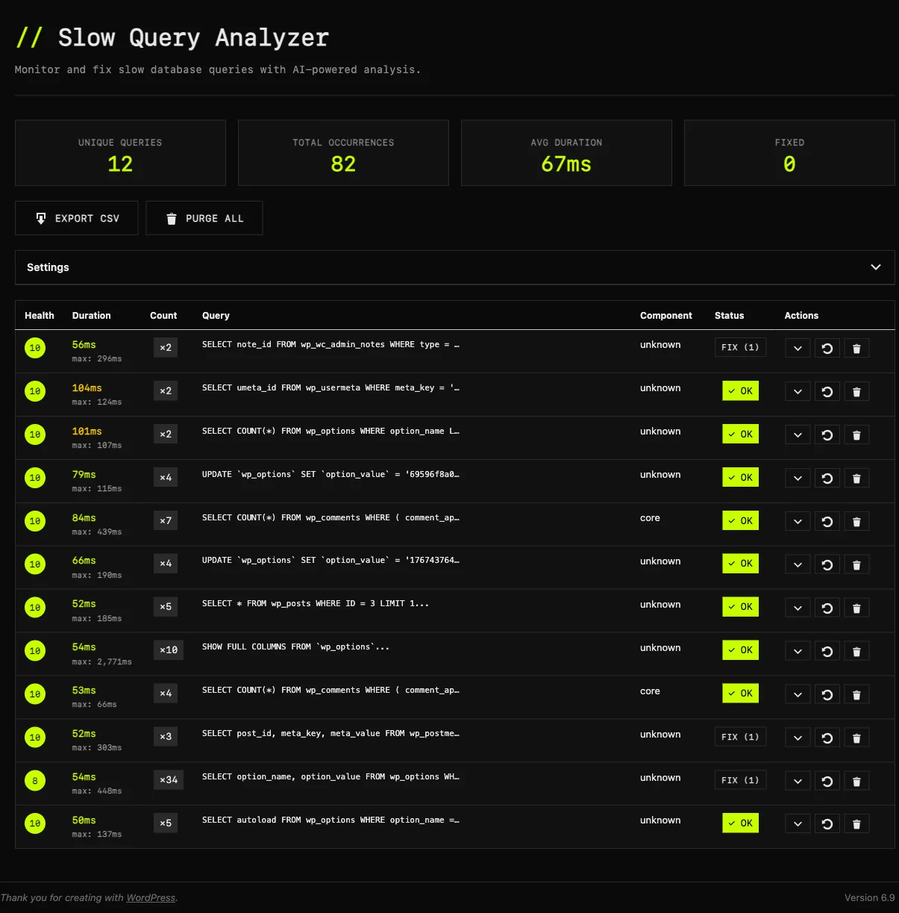
Task: Click the re-analyze icon for the x34 query
Action: 827,780
